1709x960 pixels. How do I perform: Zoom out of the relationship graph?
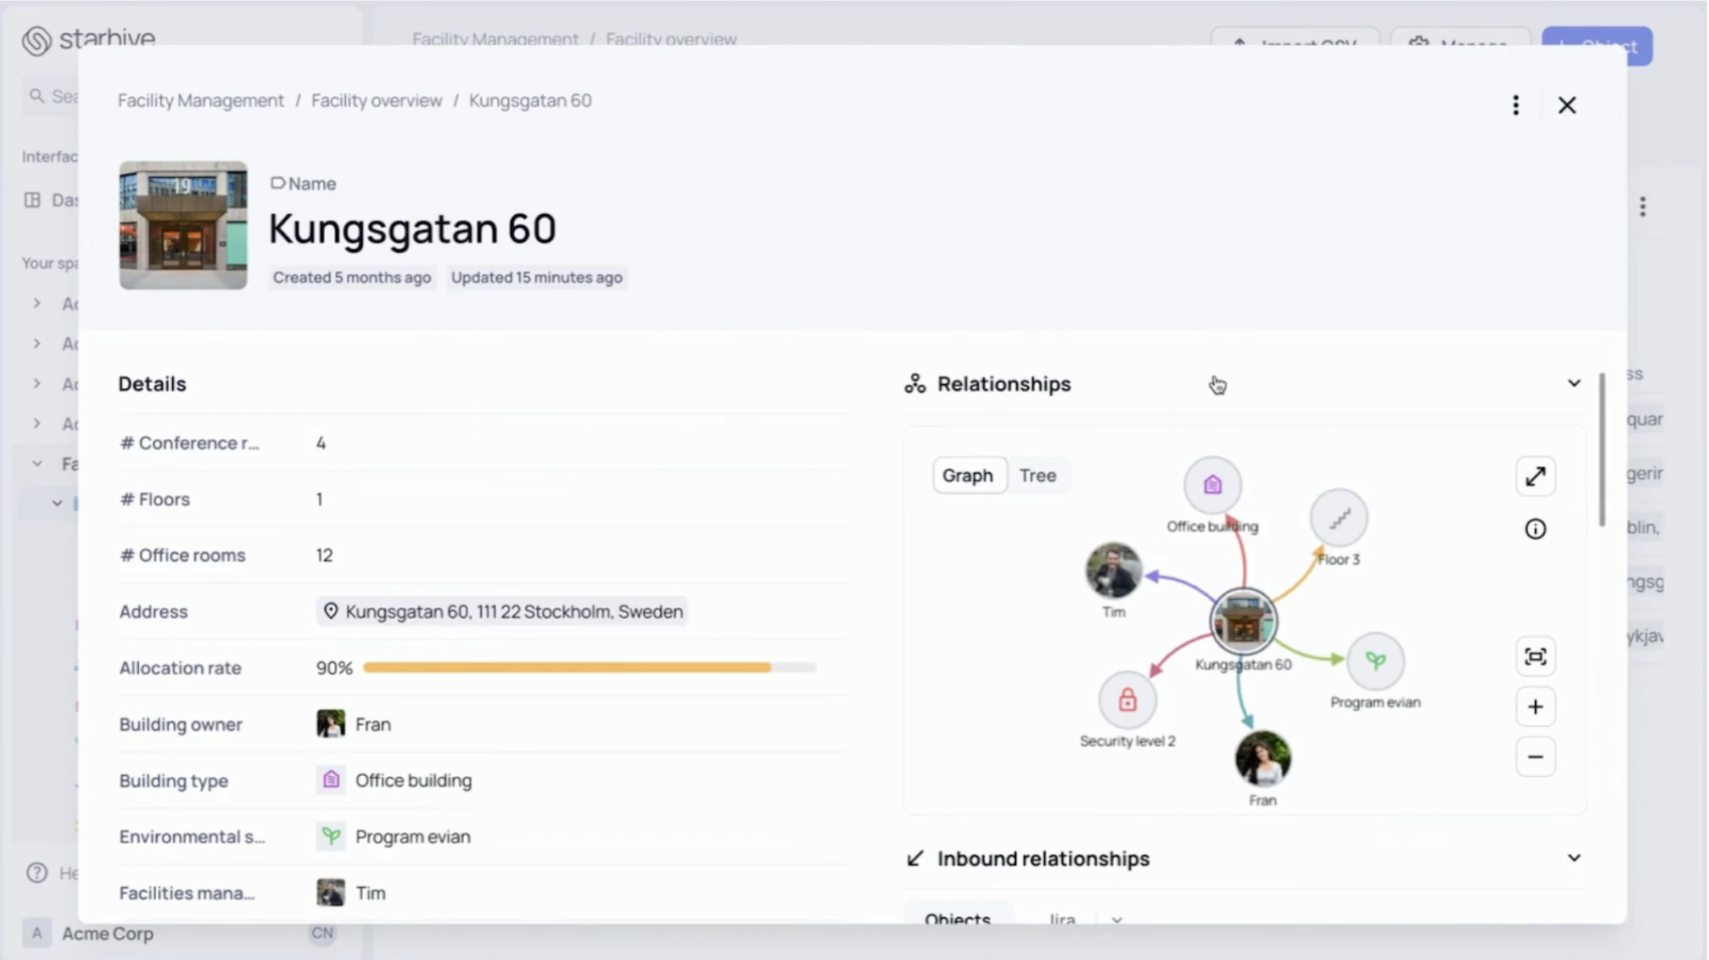pyautogui.click(x=1534, y=757)
